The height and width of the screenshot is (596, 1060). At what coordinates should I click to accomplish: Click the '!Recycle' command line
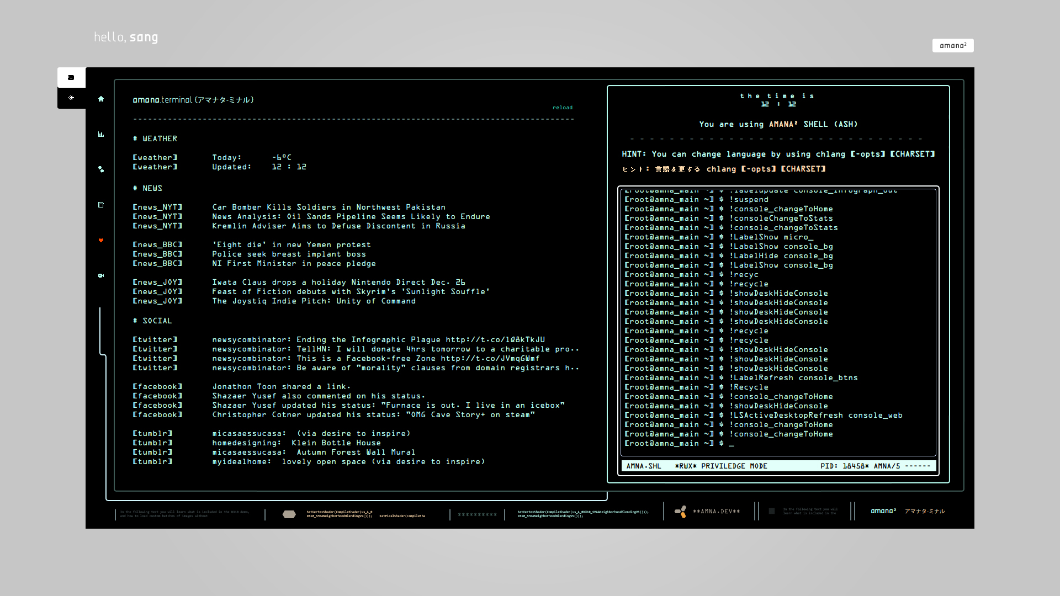696,387
